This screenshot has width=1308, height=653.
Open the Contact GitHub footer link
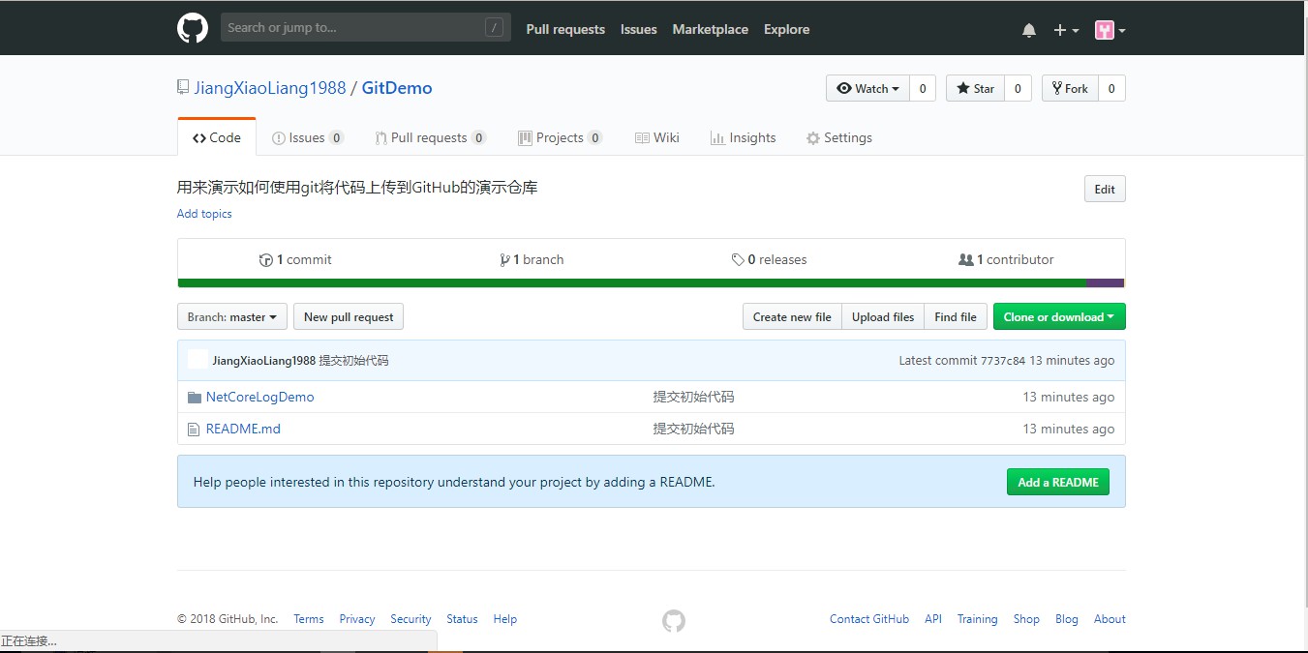coord(869,619)
